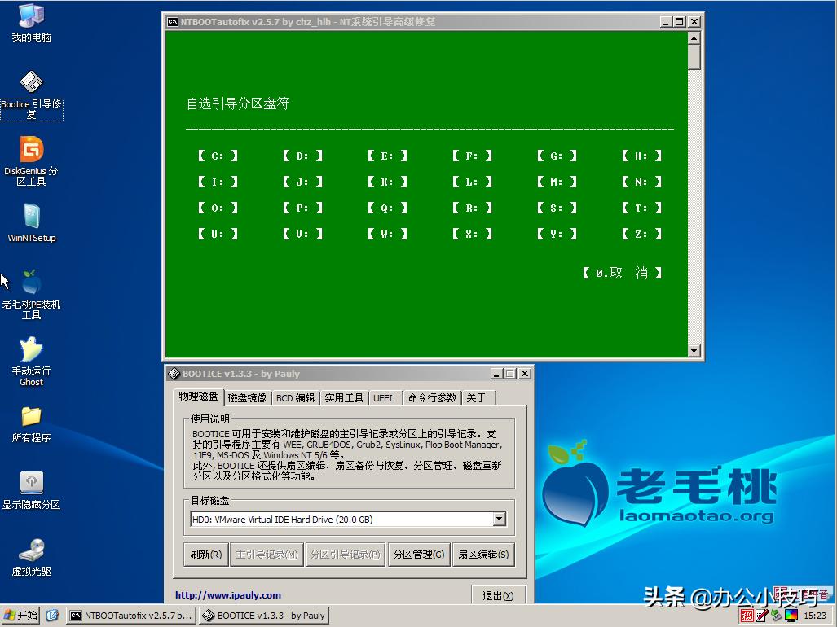Viewport: 837px width, 627px height.
Task: Click the 扇区编辑(S) button
Action: pyautogui.click(x=483, y=555)
